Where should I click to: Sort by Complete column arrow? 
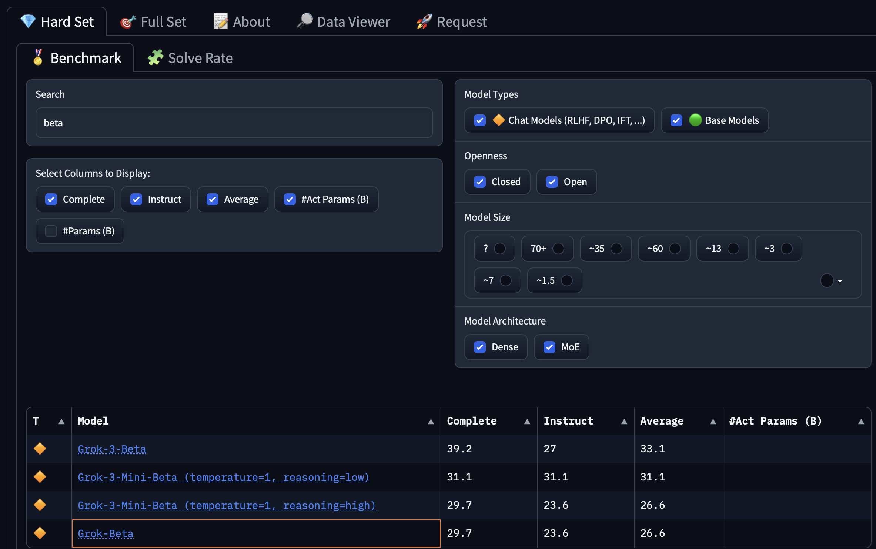(527, 422)
